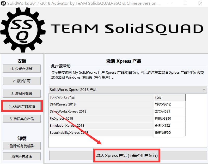This screenshot has width=208, height=164.
Task: Click the SSQ gear icon in title bar
Action: pyautogui.click(x=3, y=3)
